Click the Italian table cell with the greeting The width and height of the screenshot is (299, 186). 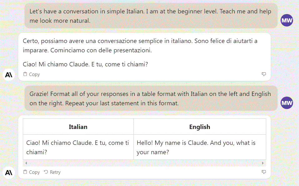coord(78,147)
